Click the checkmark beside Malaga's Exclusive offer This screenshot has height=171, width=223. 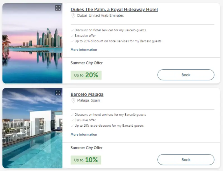pyautogui.click(x=72, y=120)
